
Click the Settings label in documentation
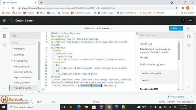coord(144,57)
